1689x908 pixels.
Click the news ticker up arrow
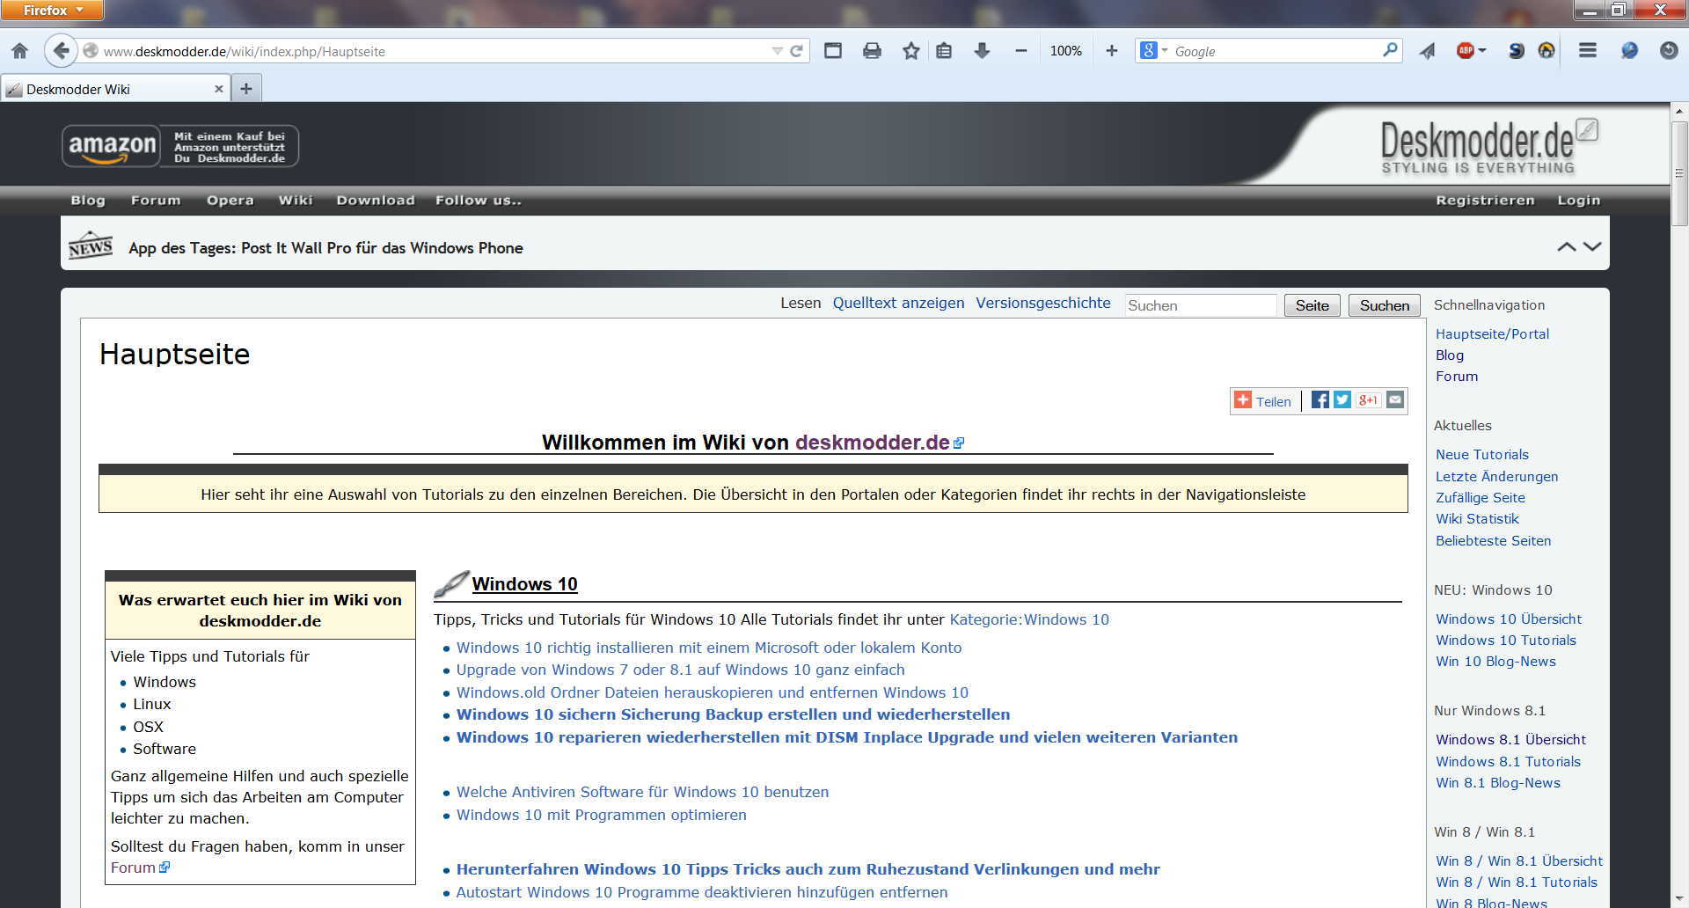1567,247
